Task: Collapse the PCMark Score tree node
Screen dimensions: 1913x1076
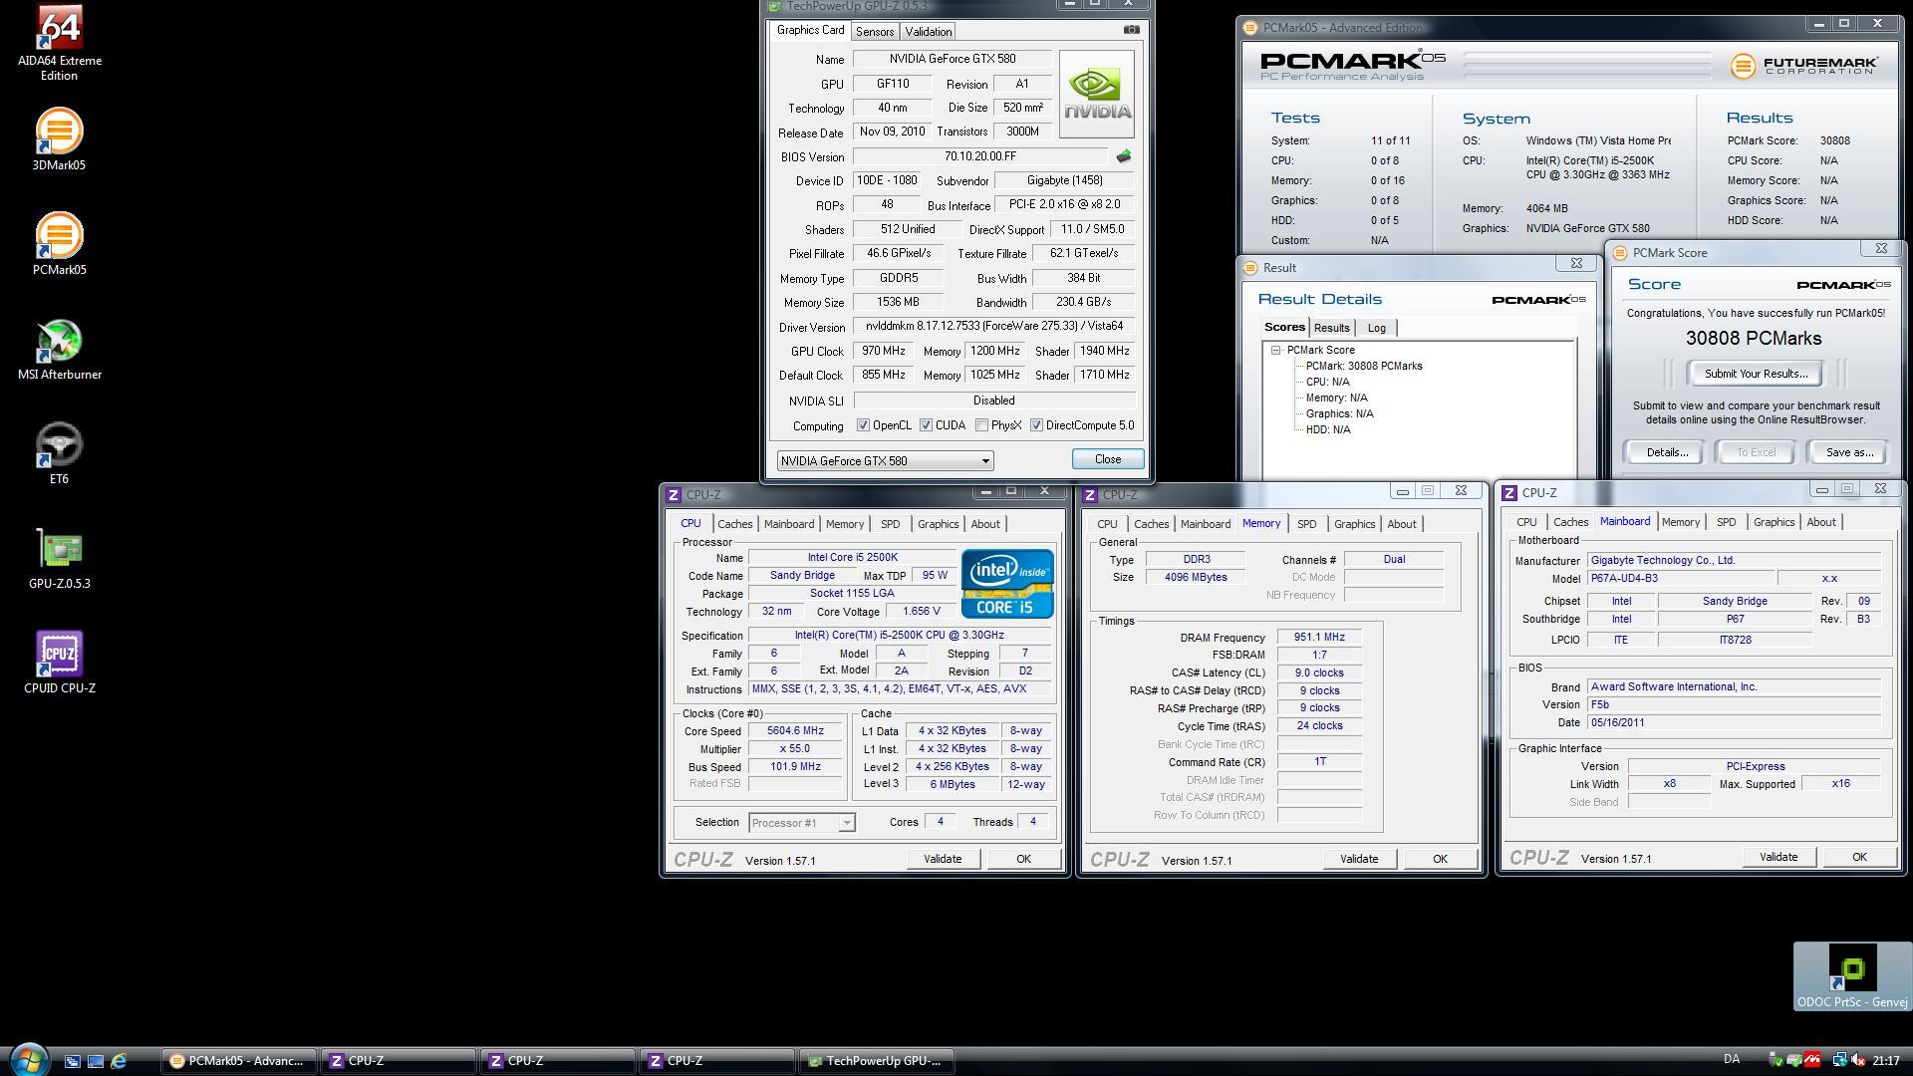Action: pyautogui.click(x=1275, y=350)
